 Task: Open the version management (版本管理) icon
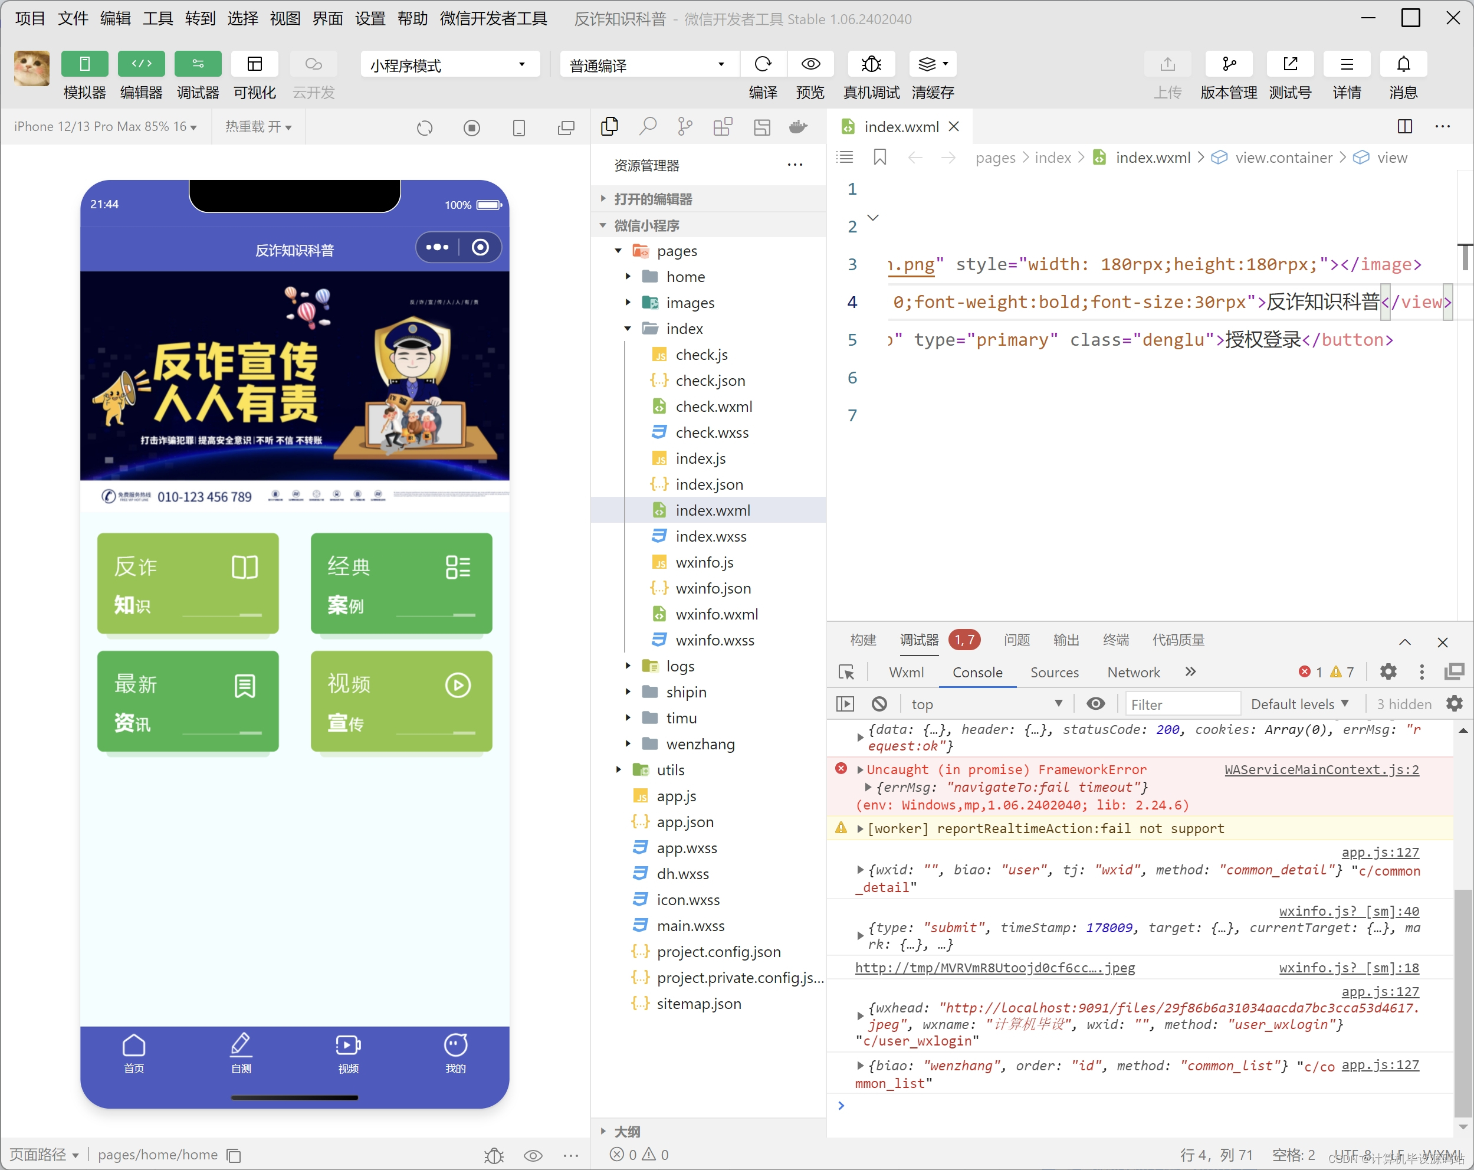click(1228, 64)
